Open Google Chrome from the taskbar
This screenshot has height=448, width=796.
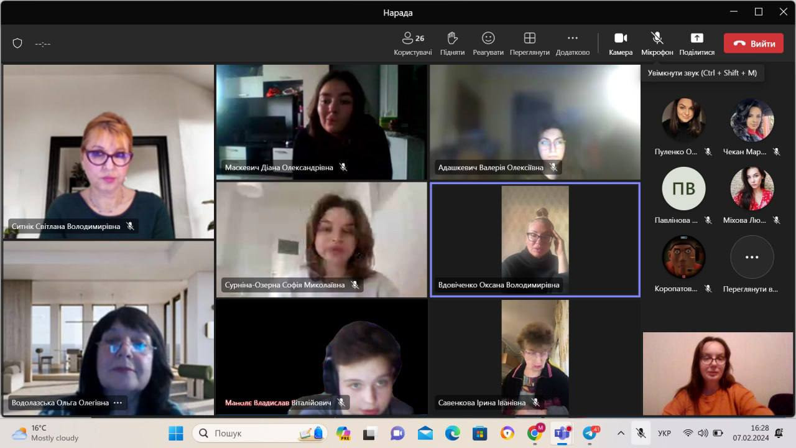click(535, 432)
